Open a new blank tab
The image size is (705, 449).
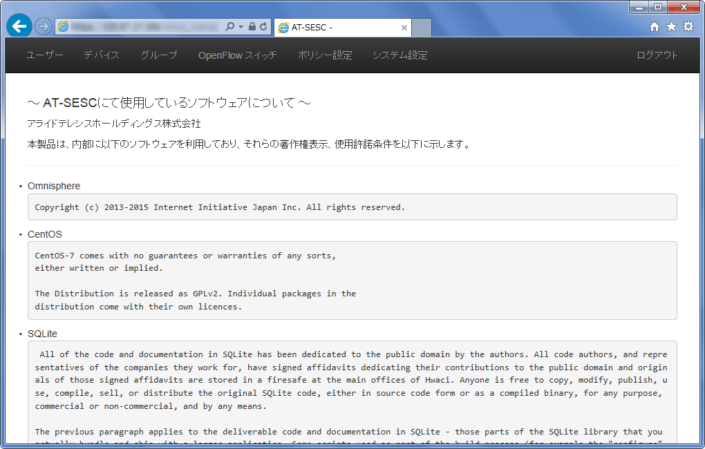(x=422, y=28)
